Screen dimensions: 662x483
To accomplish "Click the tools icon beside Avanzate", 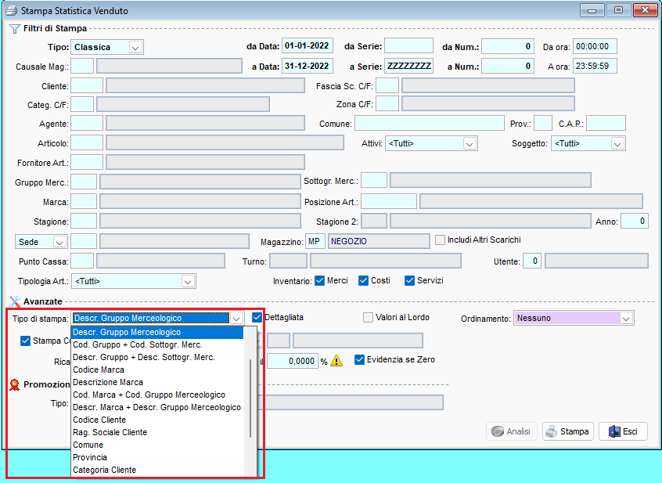I will pos(14,301).
